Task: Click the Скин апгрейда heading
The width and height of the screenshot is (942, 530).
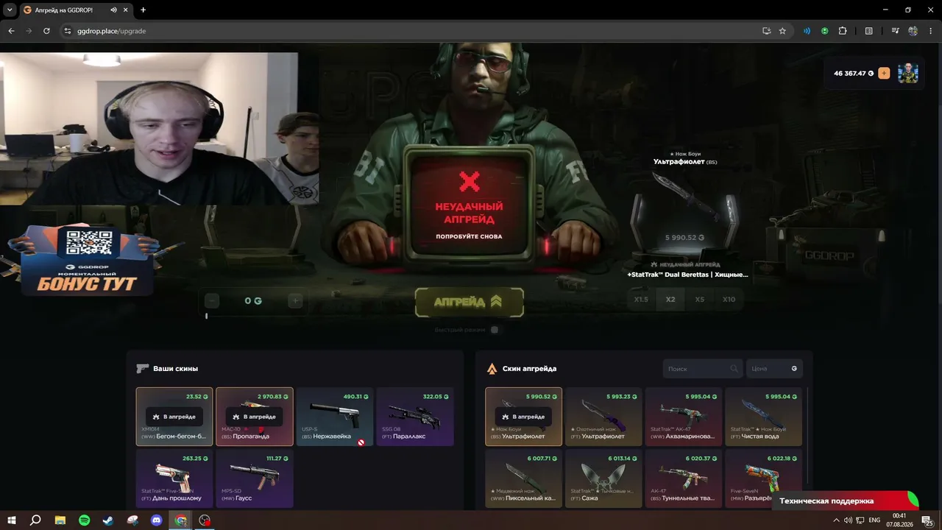Action: 529,368
